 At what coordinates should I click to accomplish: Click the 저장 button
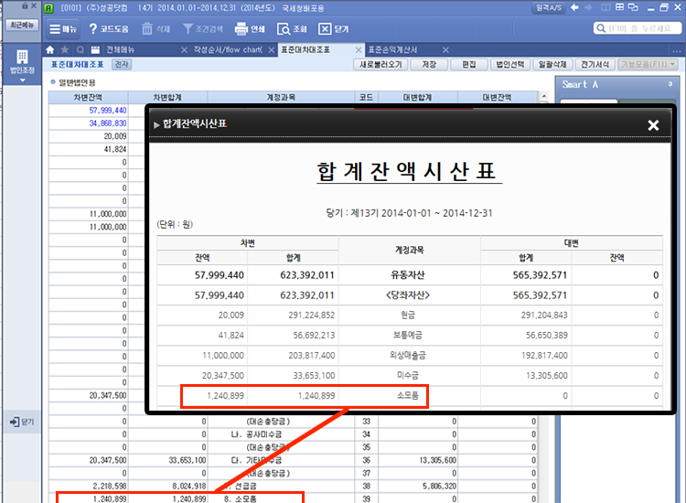tap(429, 64)
